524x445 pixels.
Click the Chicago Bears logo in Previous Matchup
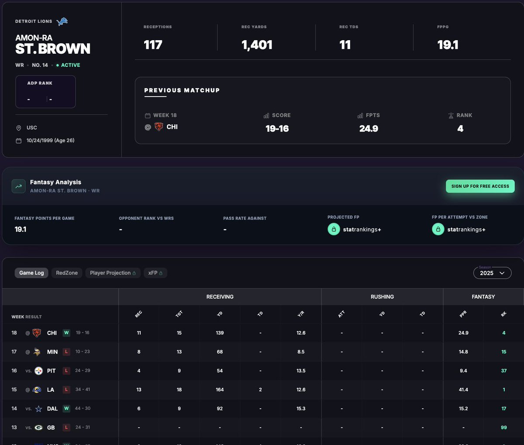click(159, 127)
